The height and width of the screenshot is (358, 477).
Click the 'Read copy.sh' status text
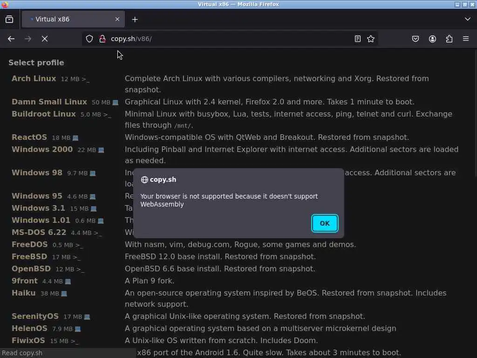(22, 353)
